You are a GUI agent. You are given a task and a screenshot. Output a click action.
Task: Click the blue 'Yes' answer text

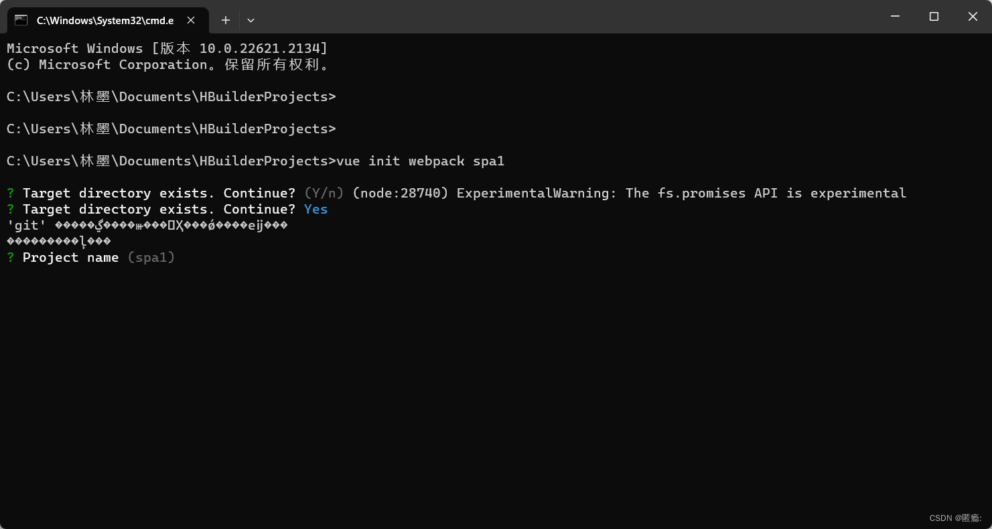click(315, 209)
